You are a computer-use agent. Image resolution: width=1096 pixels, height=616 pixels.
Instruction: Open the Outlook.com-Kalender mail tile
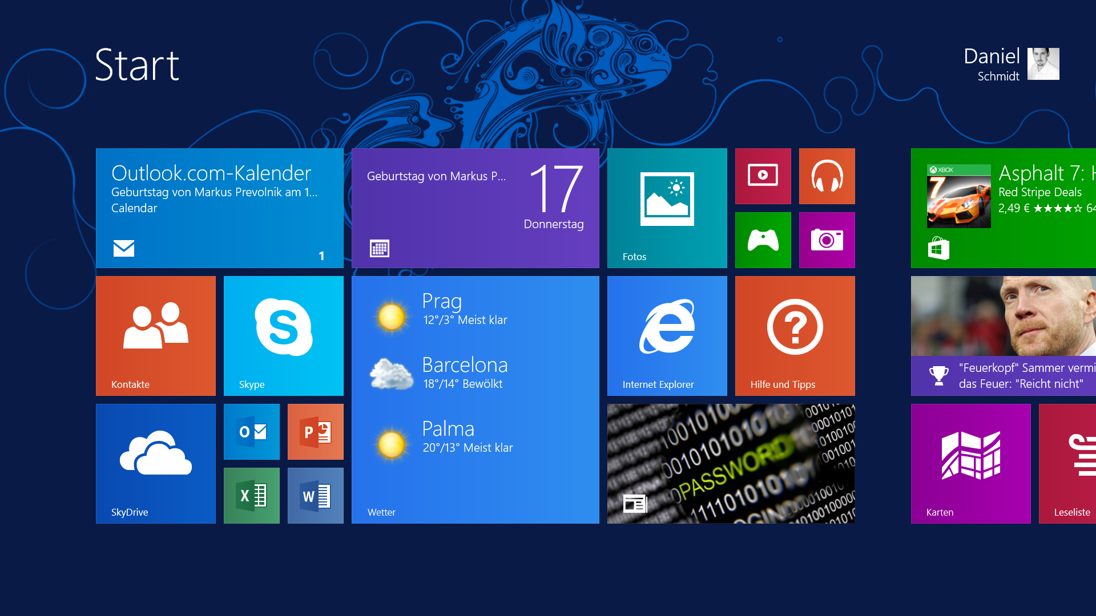pos(220,208)
